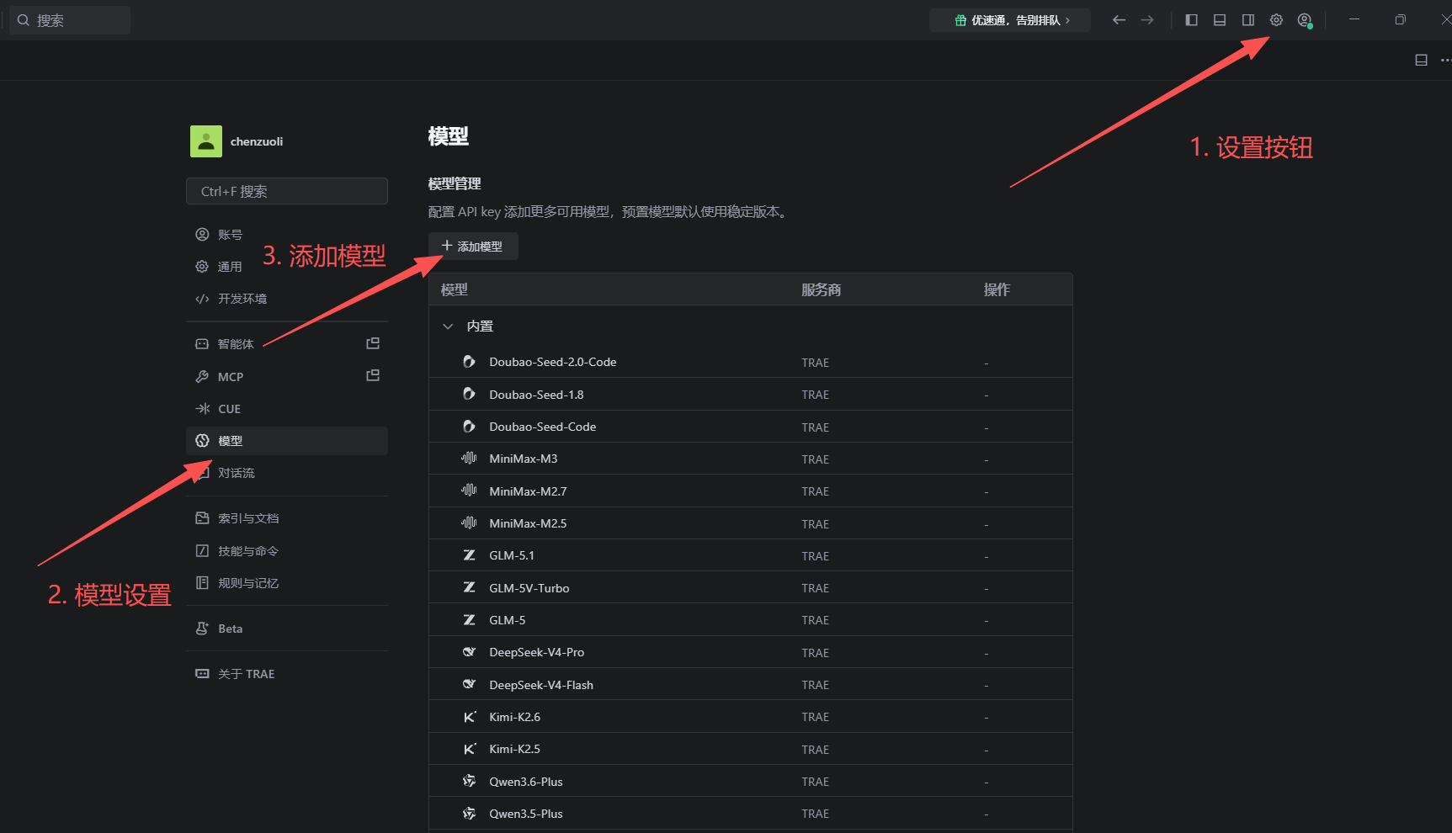
Task: Click TRAE provider in the Kimi-K2.6 row
Action: (x=816, y=717)
